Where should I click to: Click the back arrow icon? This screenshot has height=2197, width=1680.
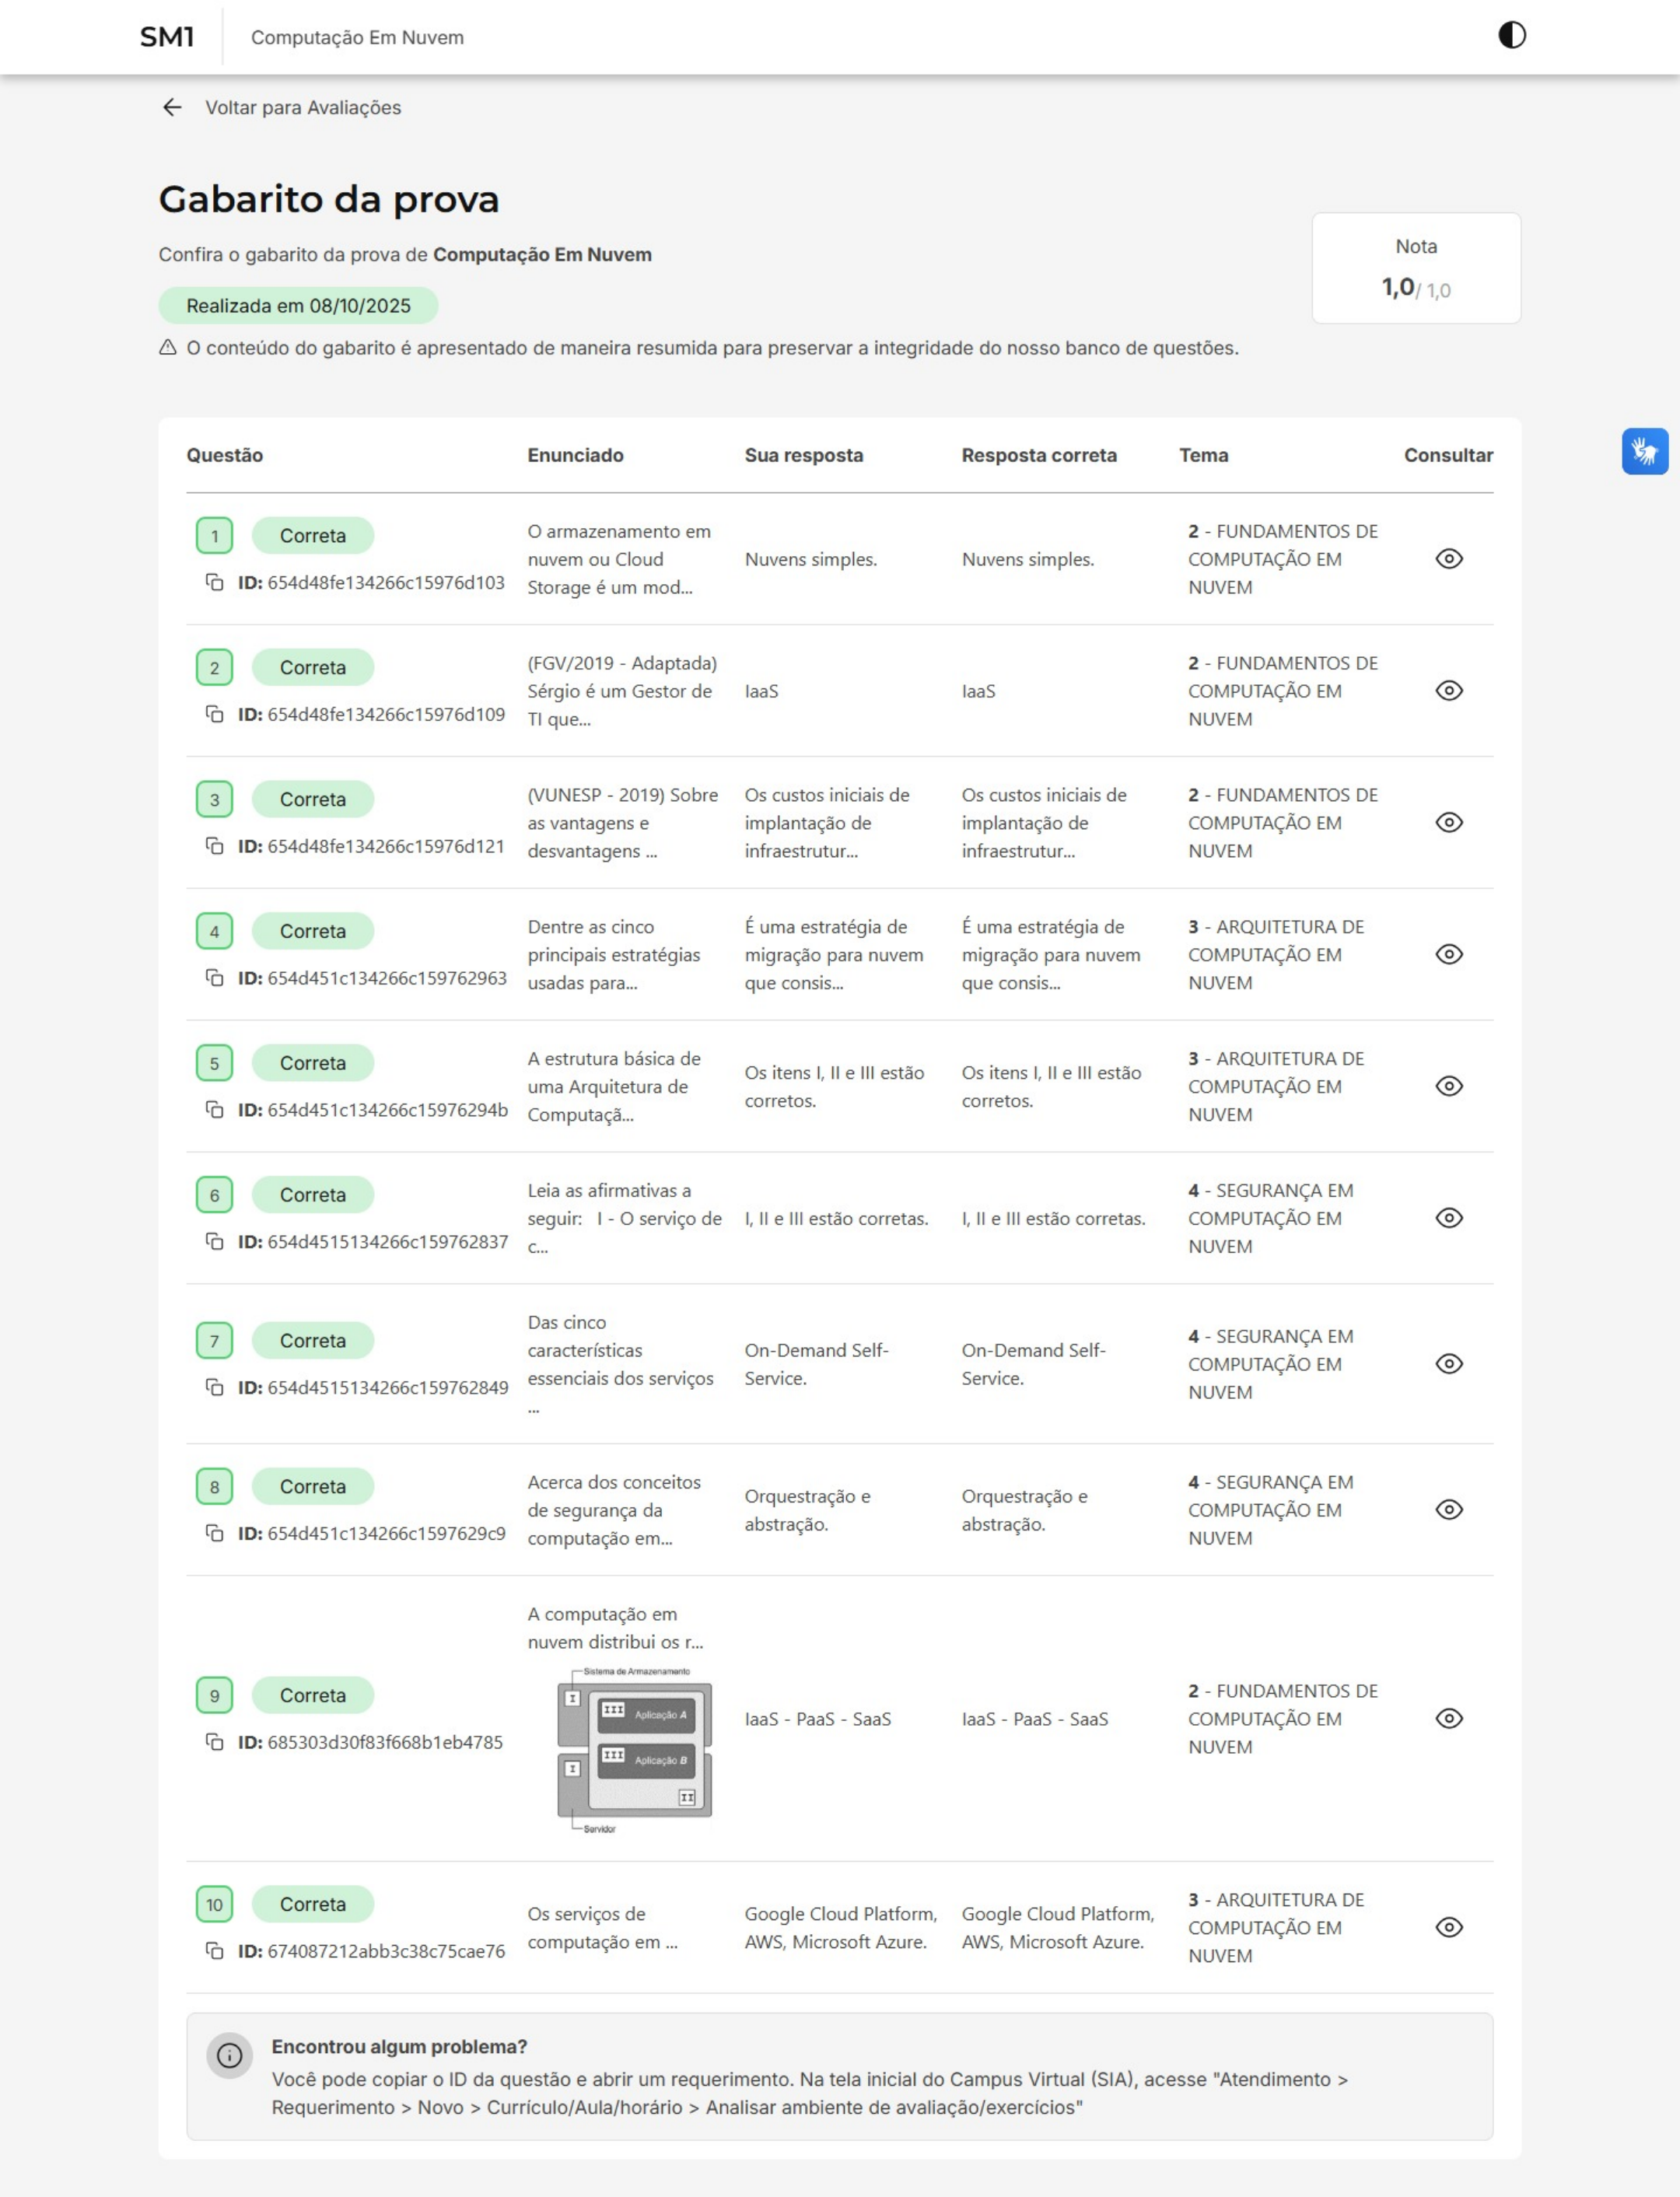[172, 107]
